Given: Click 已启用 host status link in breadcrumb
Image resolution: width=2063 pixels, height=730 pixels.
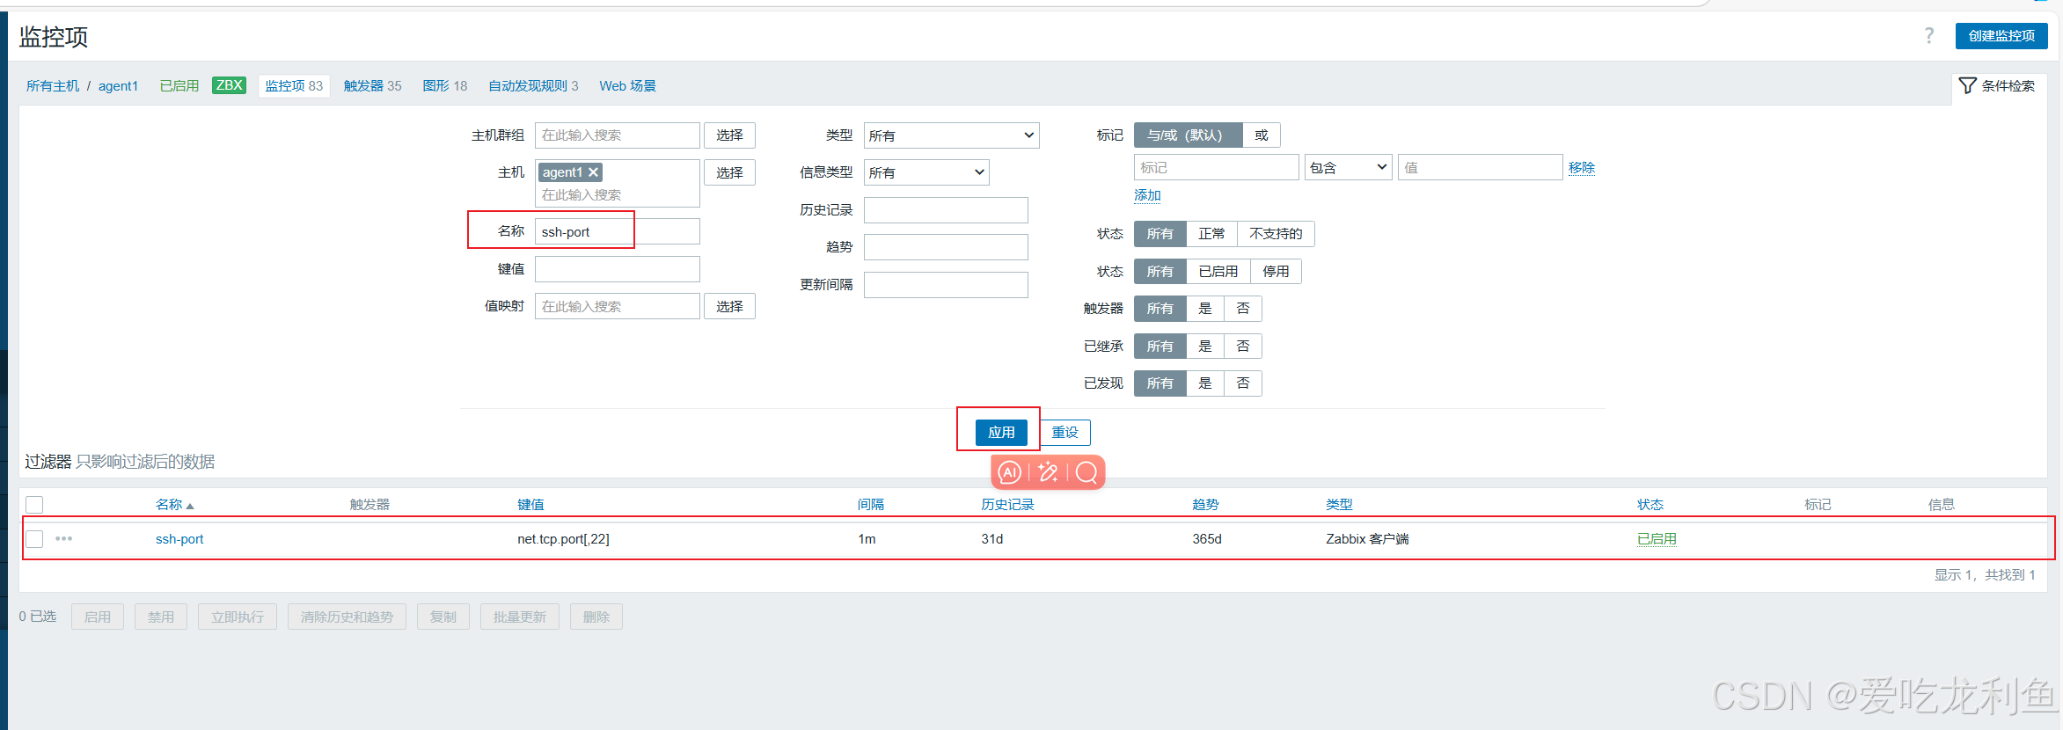Looking at the screenshot, I should point(179,85).
